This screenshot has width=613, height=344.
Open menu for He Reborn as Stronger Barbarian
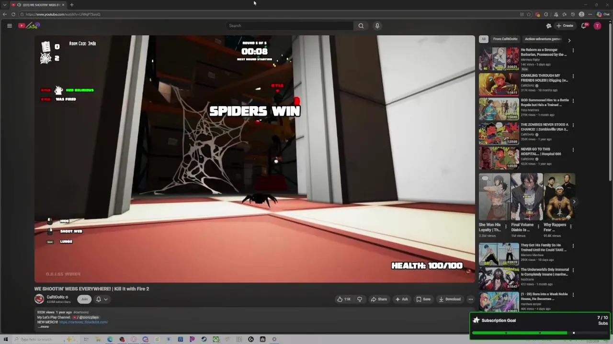pos(573,51)
